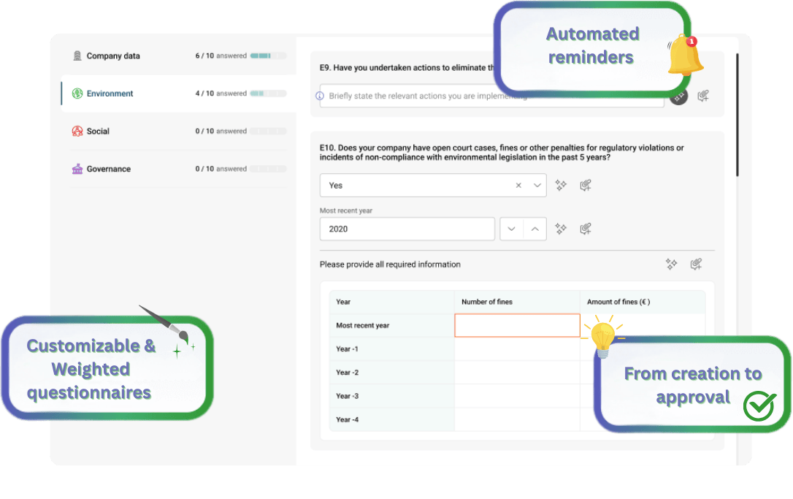Click the AI sparkle icon beside the Yes dropdown

[x=561, y=186]
